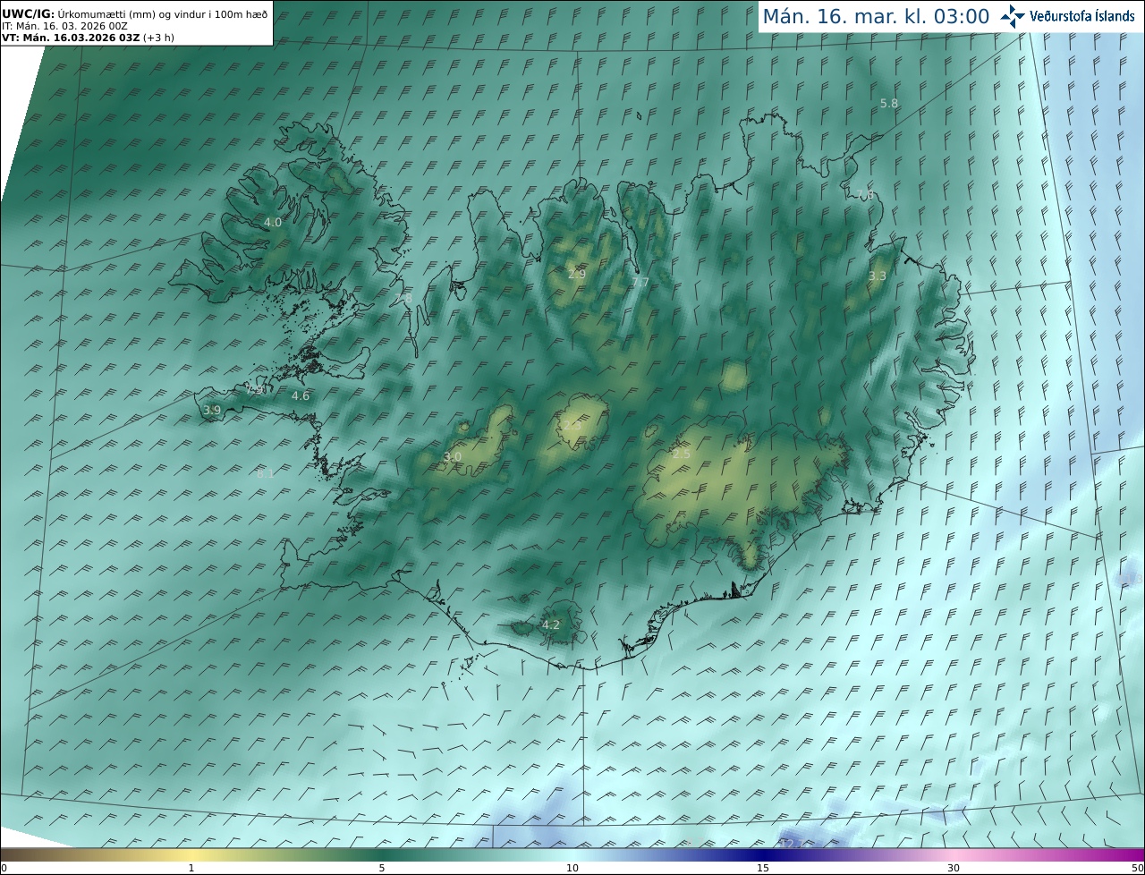The height and width of the screenshot is (875, 1145).
Task: Click the 'VT: Mán. 16.03.2026 03Z (+3 h)' line
Action: (88, 38)
